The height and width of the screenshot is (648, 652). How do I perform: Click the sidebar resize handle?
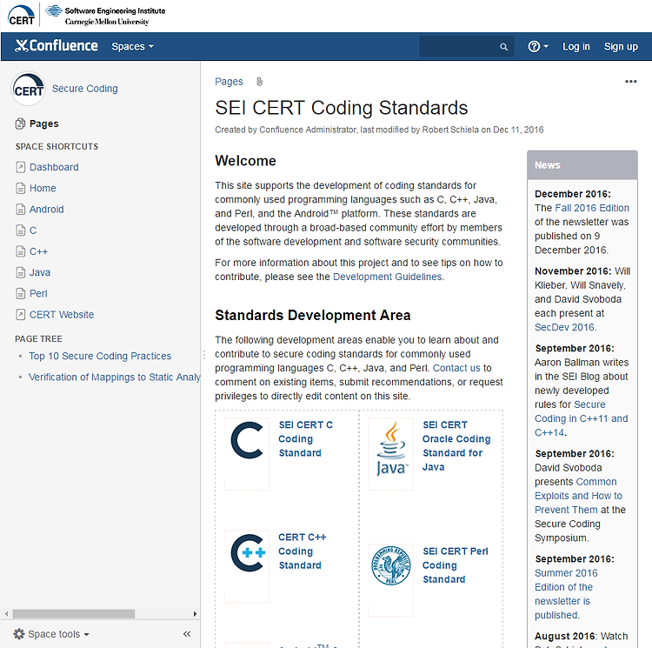[204, 355]
